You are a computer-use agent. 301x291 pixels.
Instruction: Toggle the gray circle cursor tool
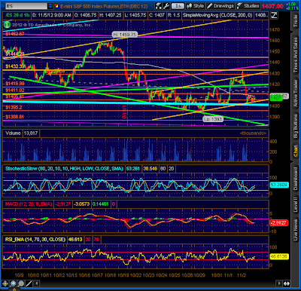tap(21, 283)
